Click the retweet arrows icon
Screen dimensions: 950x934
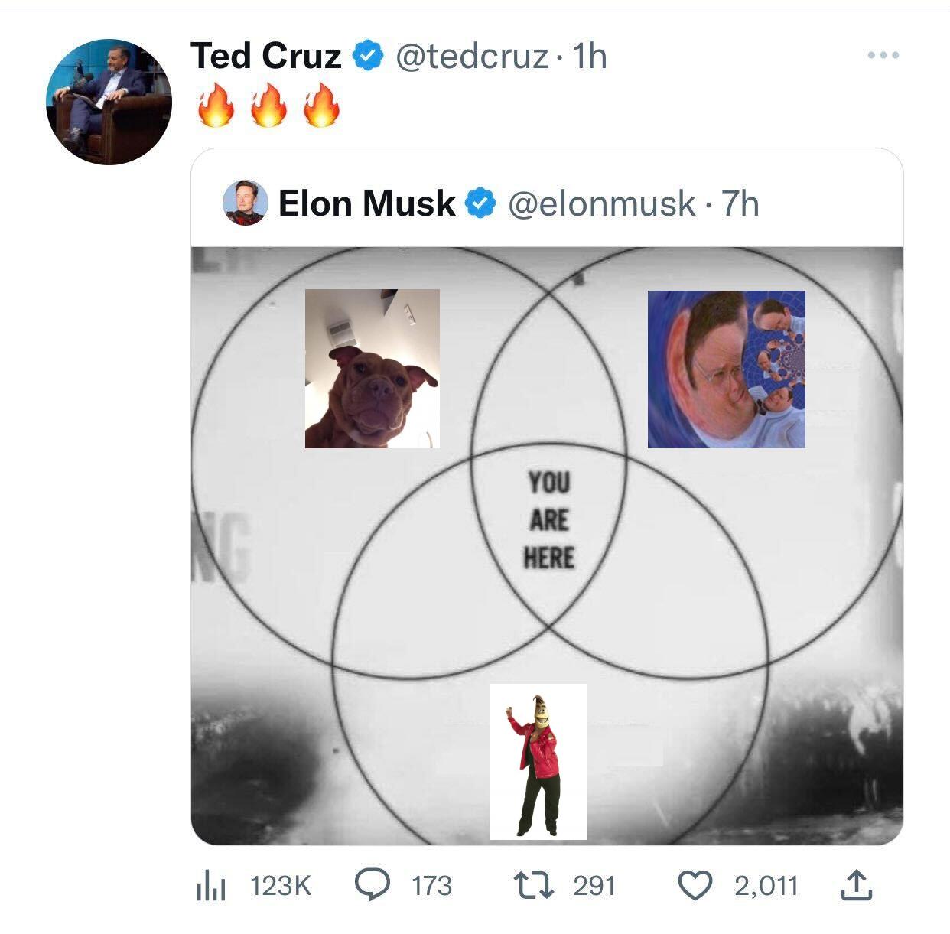click(532, 885)
